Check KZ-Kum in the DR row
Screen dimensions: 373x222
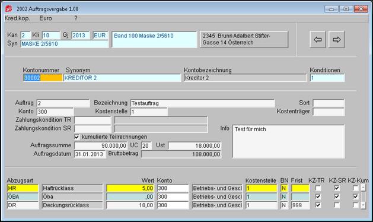tap(355, 205)
